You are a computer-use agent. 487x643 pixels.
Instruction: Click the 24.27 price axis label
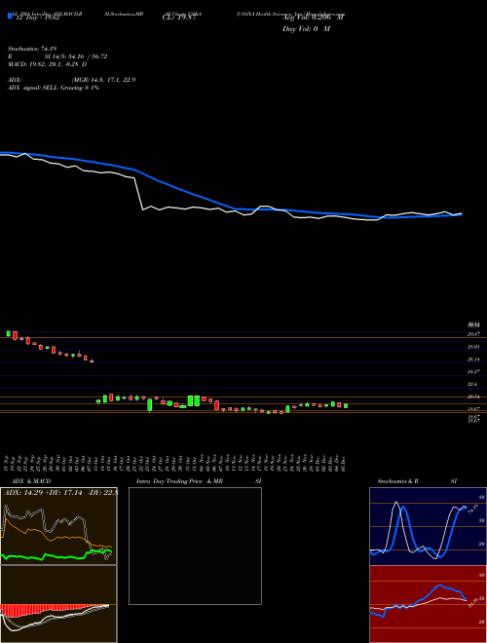click(474, 371)
